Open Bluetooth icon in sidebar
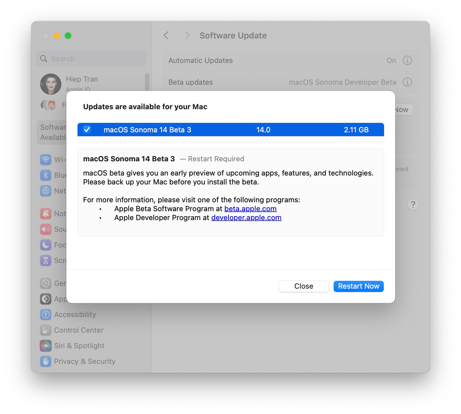This screenshot has width=461, height=414. click(46, 175)
